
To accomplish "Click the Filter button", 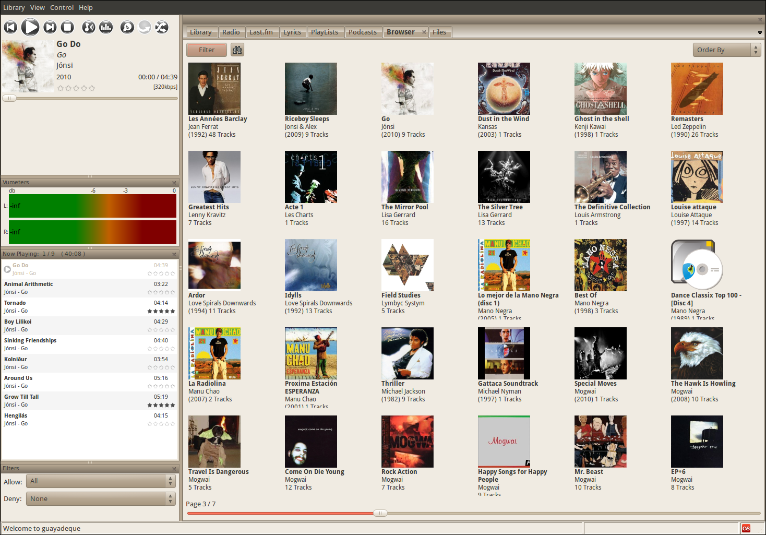I will pos(207,50).
